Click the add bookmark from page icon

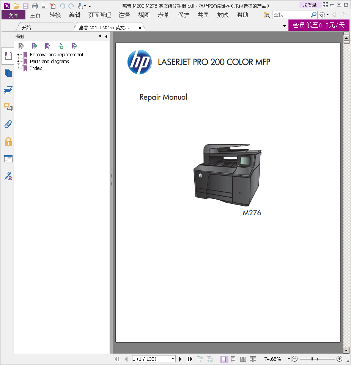click(x=60, y=46)
